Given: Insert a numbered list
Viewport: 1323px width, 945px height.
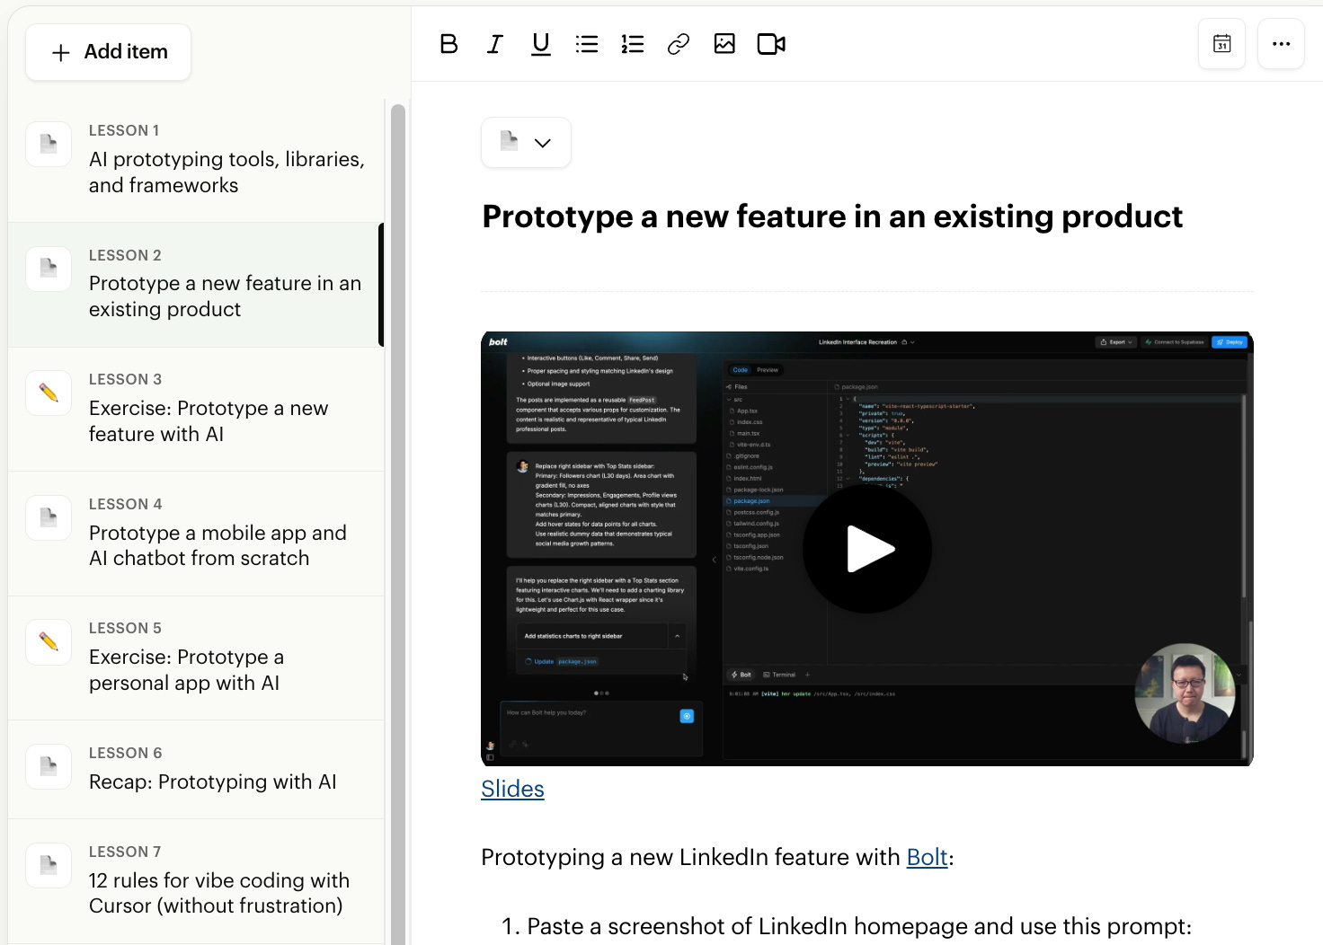Looking at the screenshot, I should [x=633, y=44].
